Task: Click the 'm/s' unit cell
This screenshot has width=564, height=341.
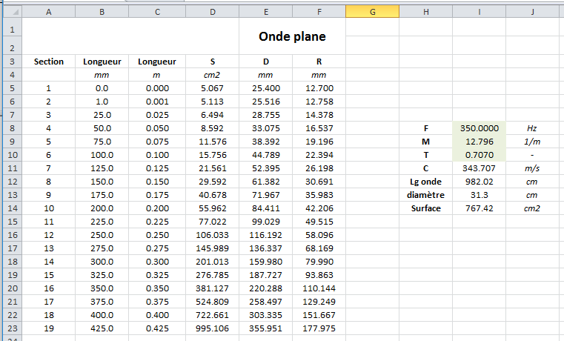Action: [x=532, y=168]
